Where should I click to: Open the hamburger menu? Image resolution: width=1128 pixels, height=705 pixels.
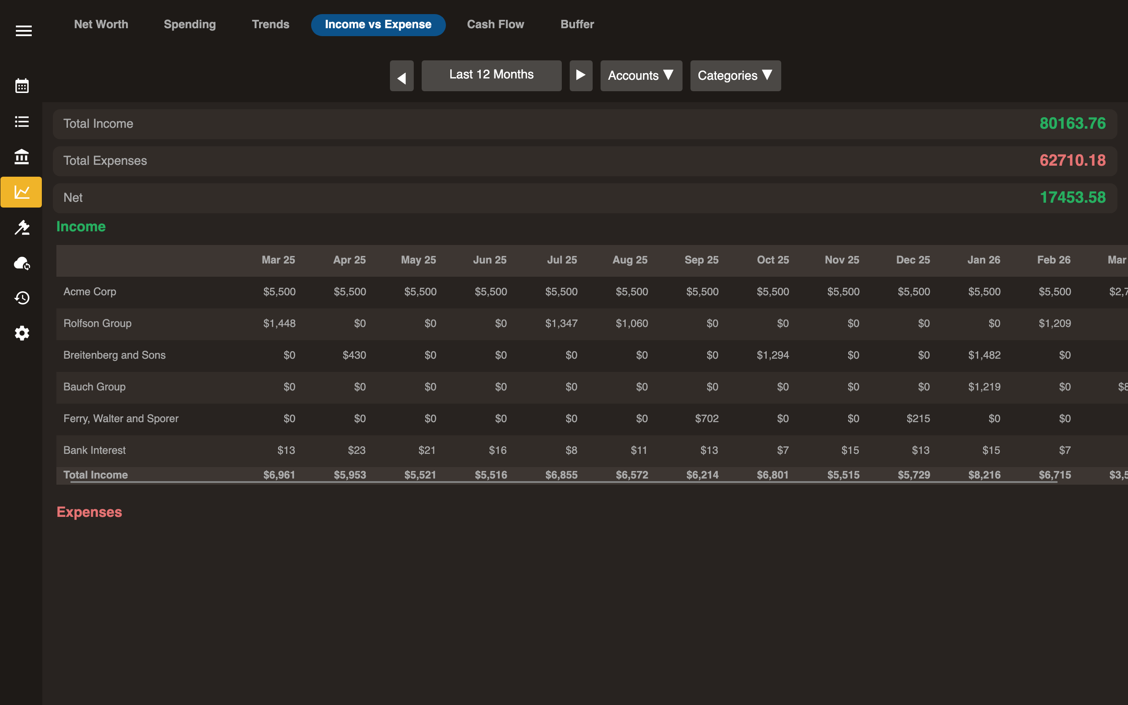pyautogui.click(x=23, y=31)
